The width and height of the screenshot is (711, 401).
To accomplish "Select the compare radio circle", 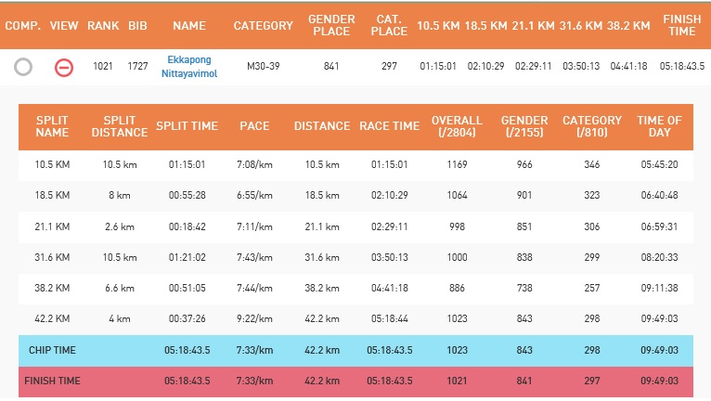I will pos(23,67).
